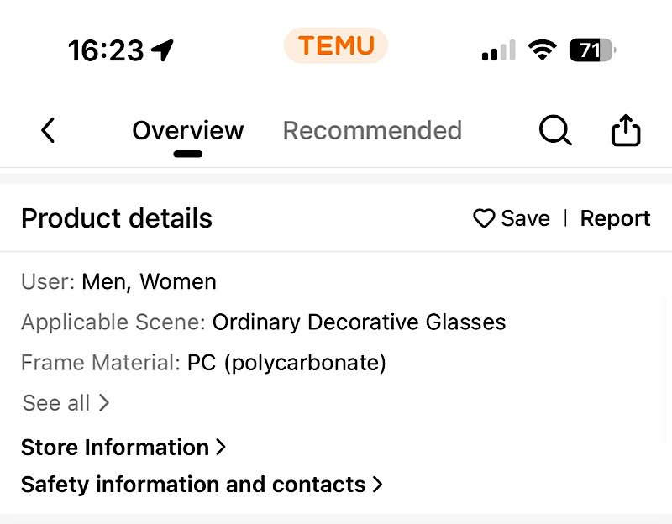Open Store Information section

pos(123,447)
